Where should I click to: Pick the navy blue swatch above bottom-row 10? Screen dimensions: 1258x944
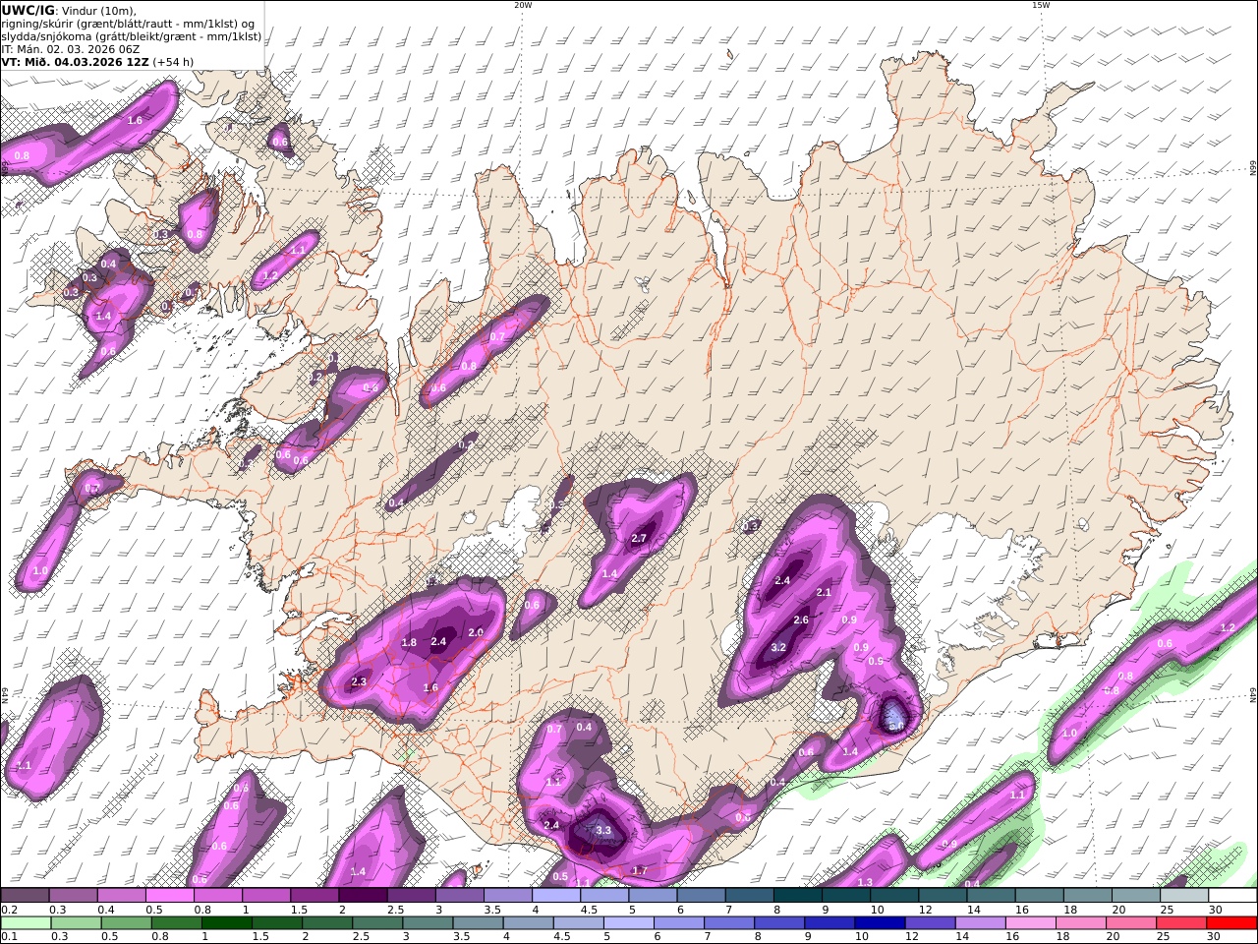880,923
